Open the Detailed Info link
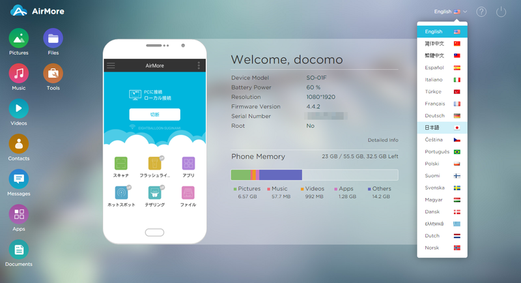 (383, 140)
